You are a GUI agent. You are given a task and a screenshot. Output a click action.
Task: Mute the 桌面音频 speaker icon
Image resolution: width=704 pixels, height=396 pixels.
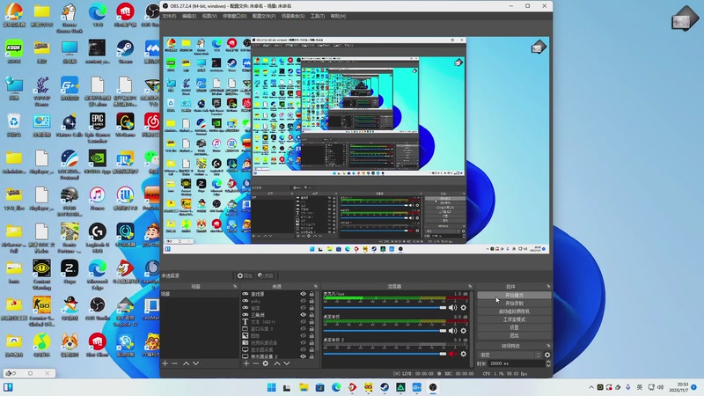(452, 331)
